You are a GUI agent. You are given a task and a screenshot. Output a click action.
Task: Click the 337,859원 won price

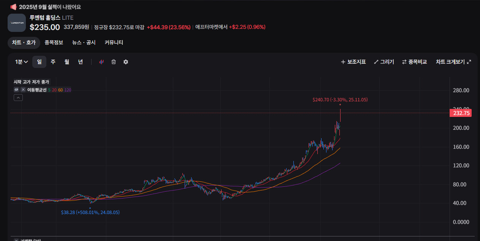[76, 27]
